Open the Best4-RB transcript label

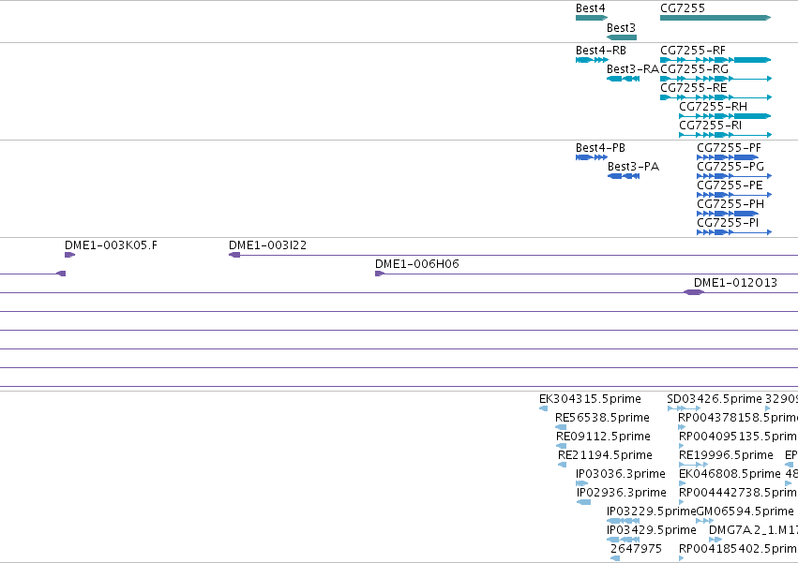point(601,51)
